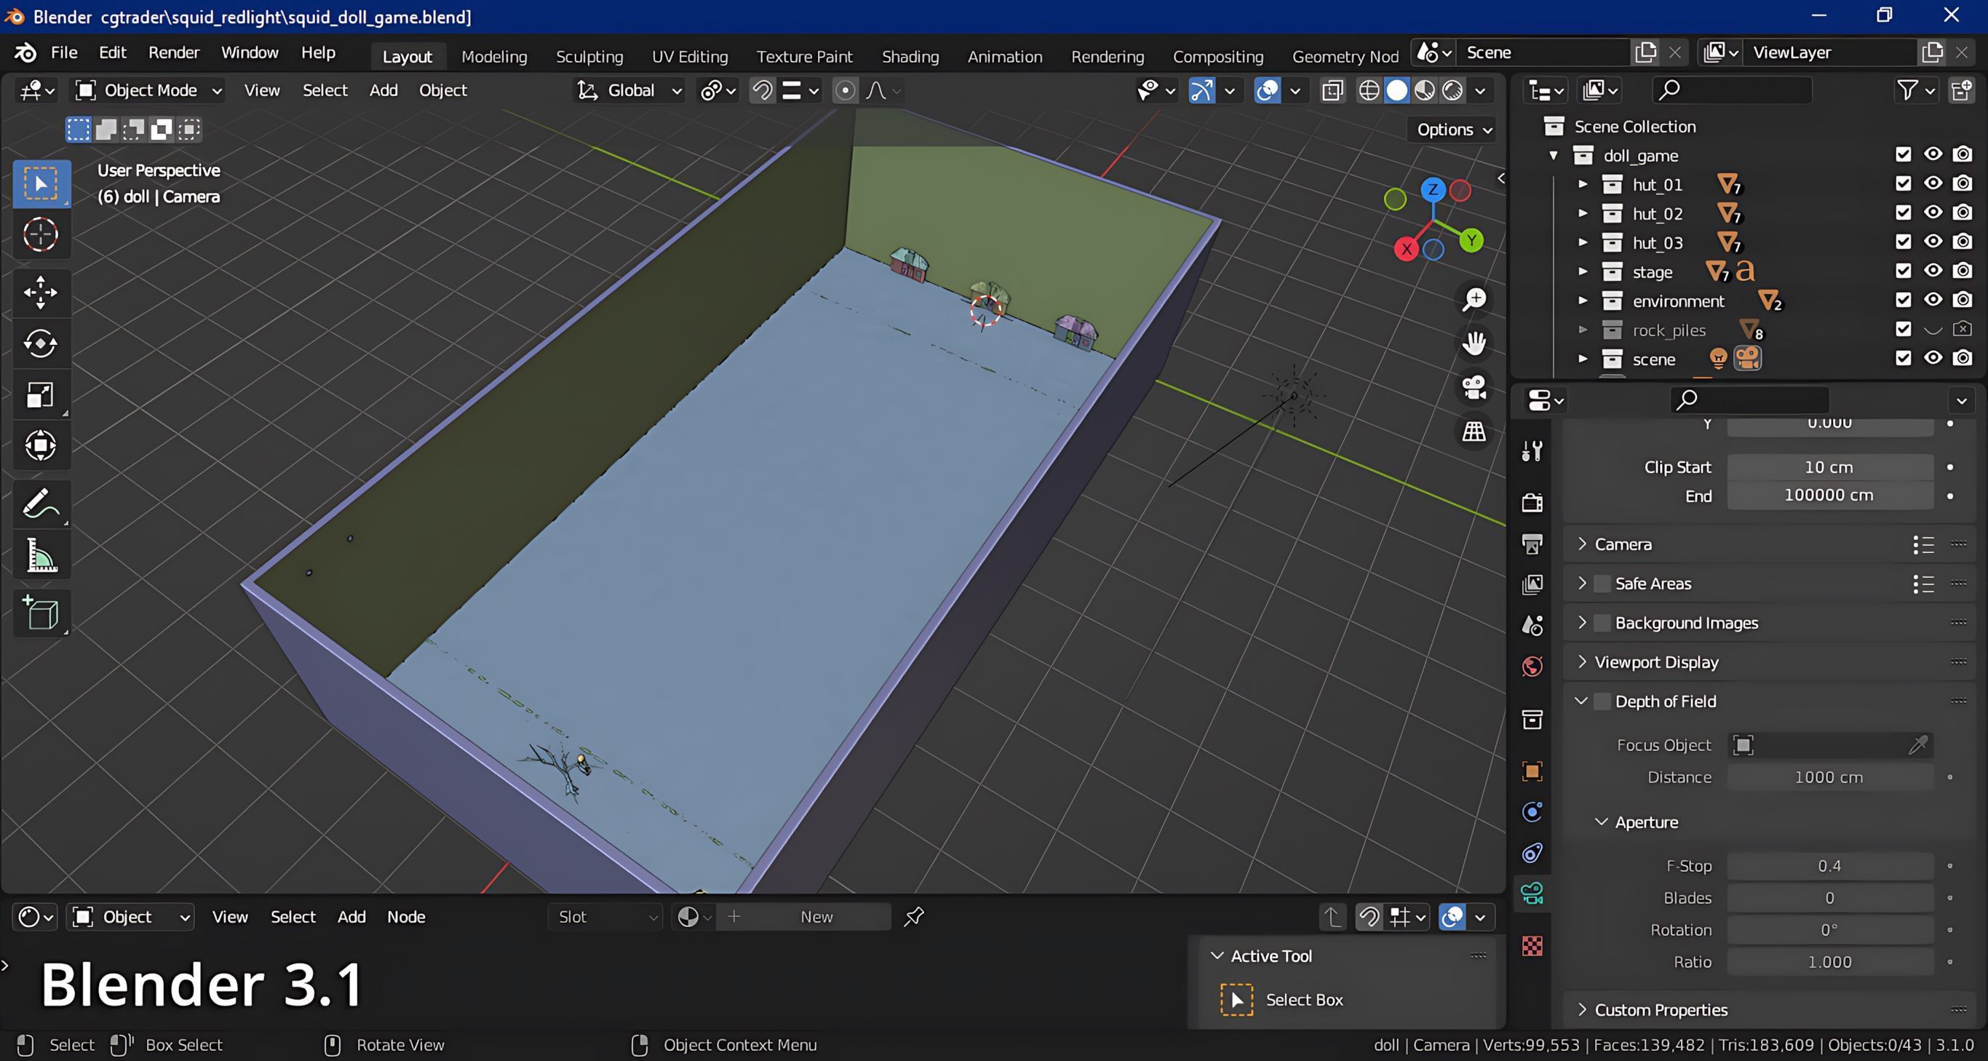Switch to orthographic grid view icon

click(1474, 432)
